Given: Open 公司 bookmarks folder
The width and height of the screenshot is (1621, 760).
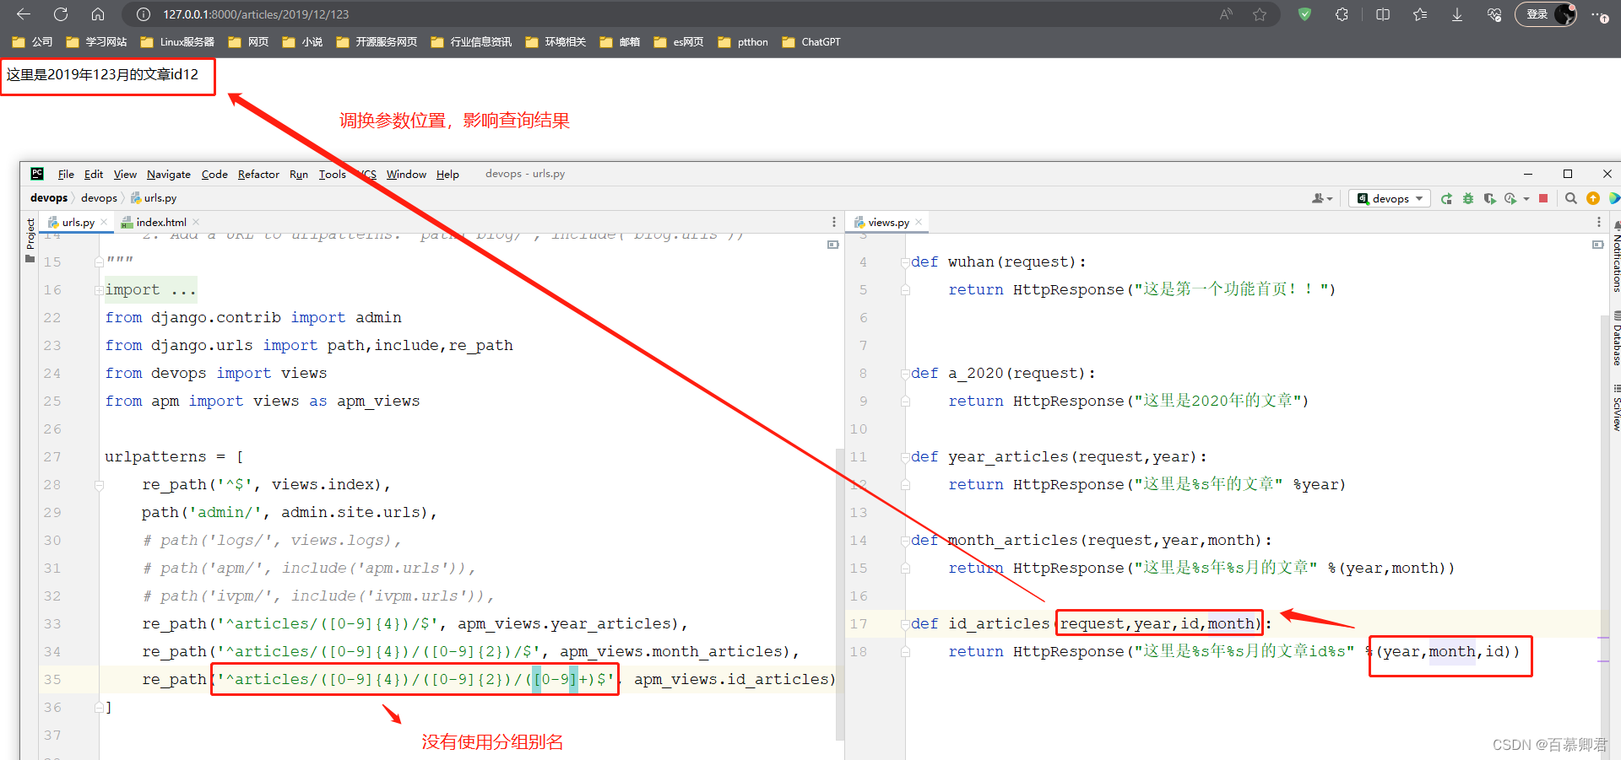Looking at the screenshot, I should point(32,42).
